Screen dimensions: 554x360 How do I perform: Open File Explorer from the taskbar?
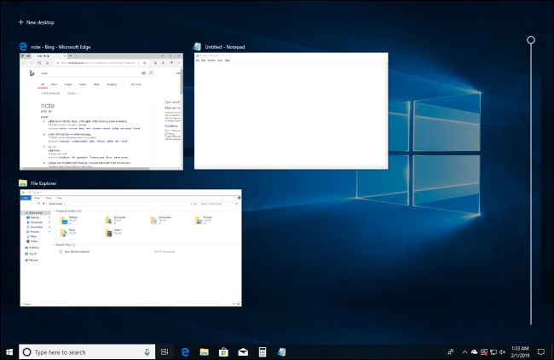(x=205, y=351)
